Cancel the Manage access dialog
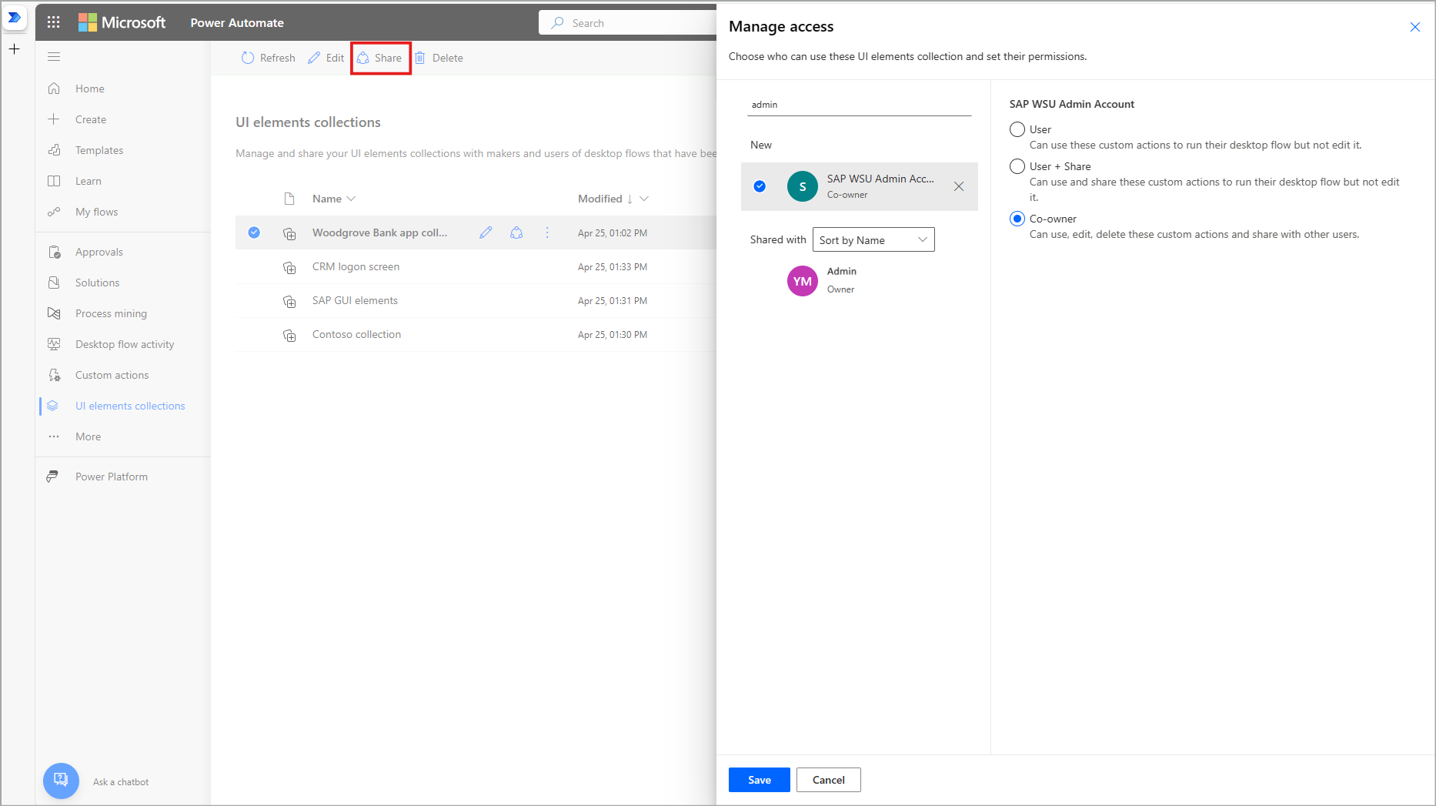1436x806 pixels. [828, 779]
